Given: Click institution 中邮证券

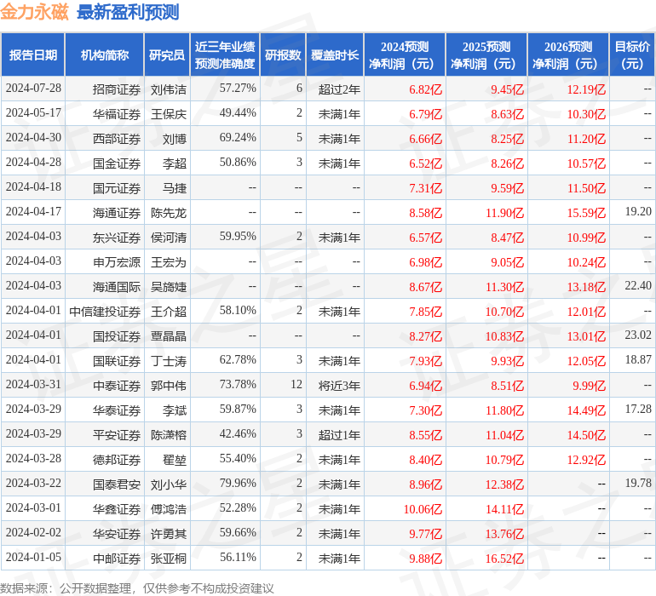Looking at the screenshot, I should tap(117, 559).
